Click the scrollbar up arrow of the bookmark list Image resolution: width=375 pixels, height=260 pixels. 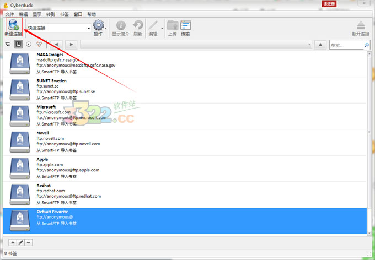(x=369, y=54)
